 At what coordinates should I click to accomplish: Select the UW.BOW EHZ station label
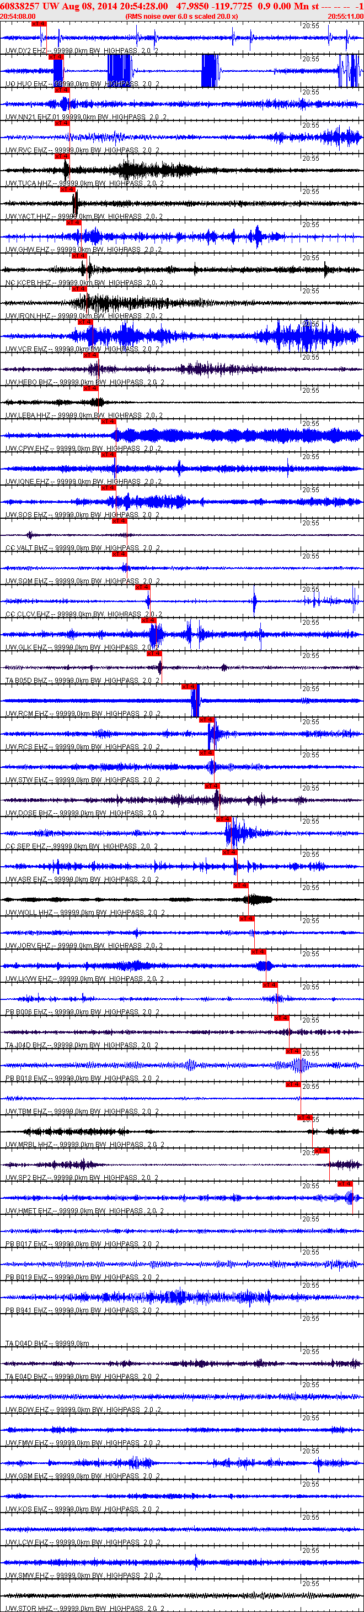pyautogui.click(x=83, y=1410)
